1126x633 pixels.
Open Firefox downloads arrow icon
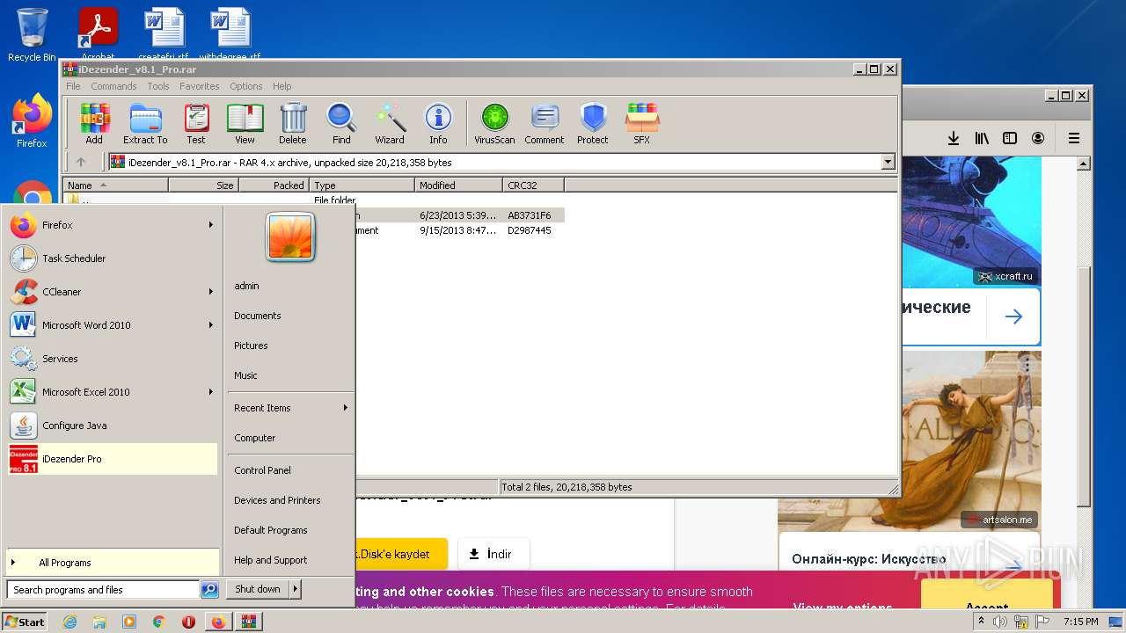(x=953, y=138)
